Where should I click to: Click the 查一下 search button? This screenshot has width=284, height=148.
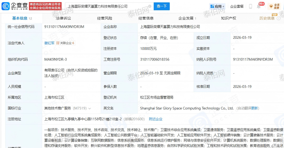(162, 6)
